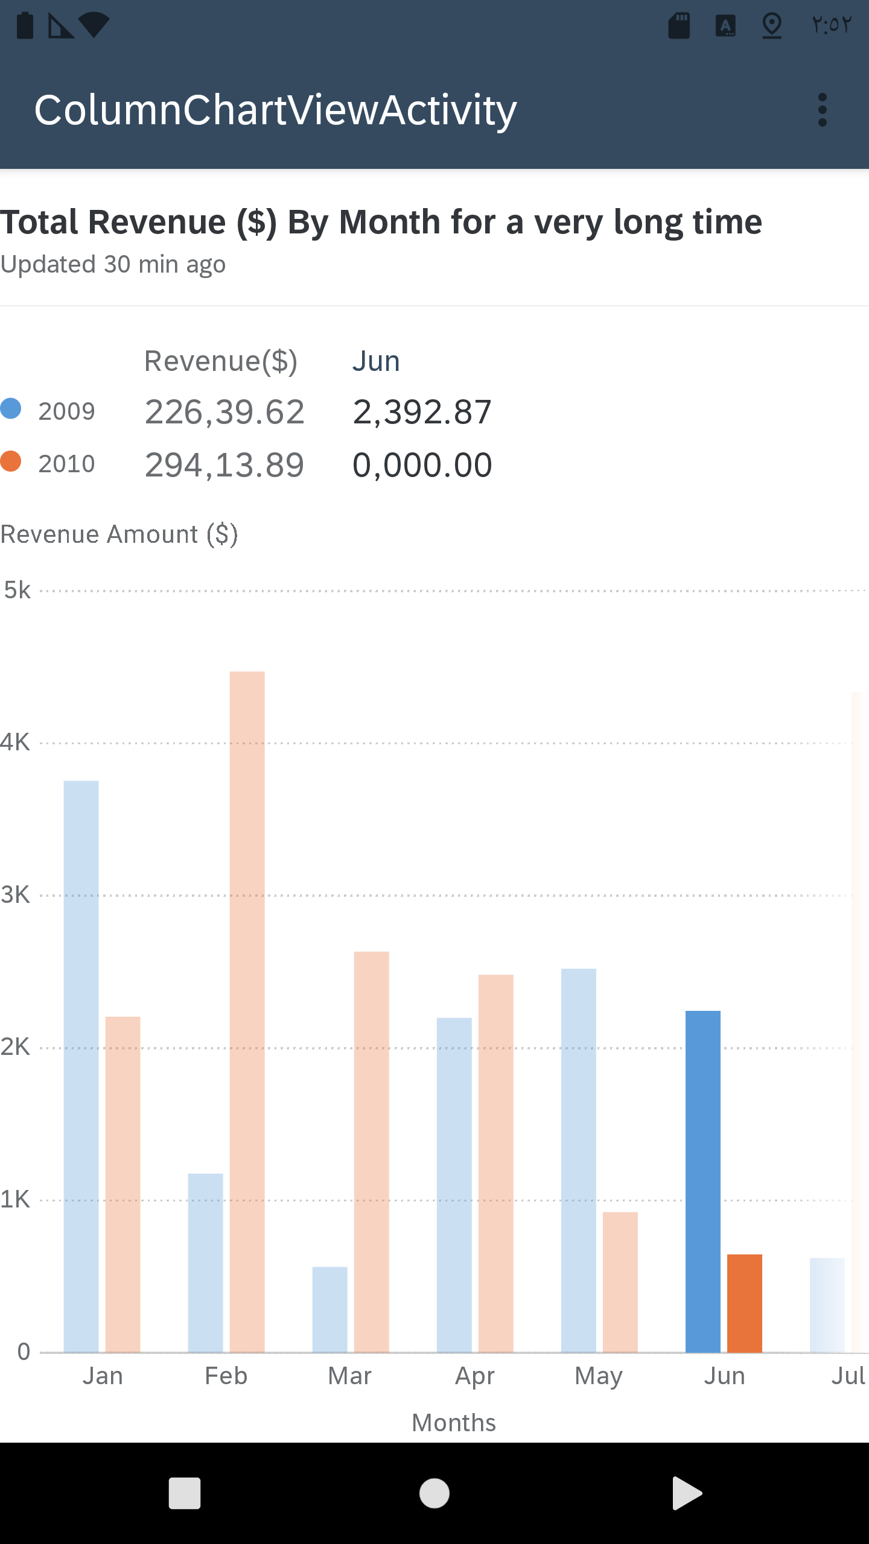Screen dimensions: 869x1544
Task: Tap the Mar label on x-axis
Action: (349, 1376)
